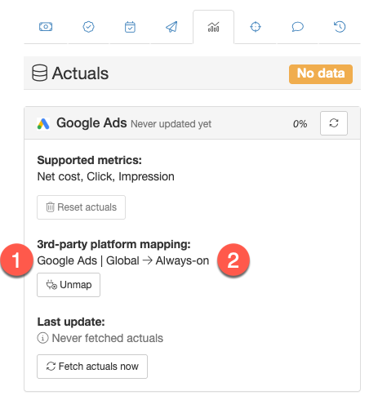Click the Google Ads panel title
The width and height of the screenshot is (378, 409).
tap(91, 123)
